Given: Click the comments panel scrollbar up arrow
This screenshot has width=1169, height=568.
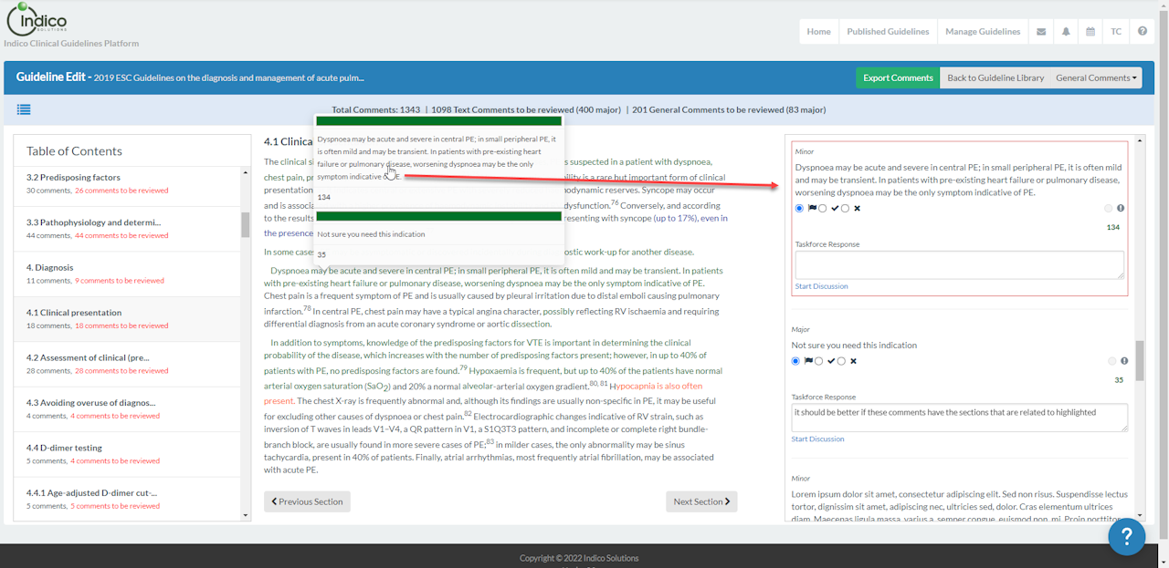Looking at the screenshot, I should point(1138,140).
